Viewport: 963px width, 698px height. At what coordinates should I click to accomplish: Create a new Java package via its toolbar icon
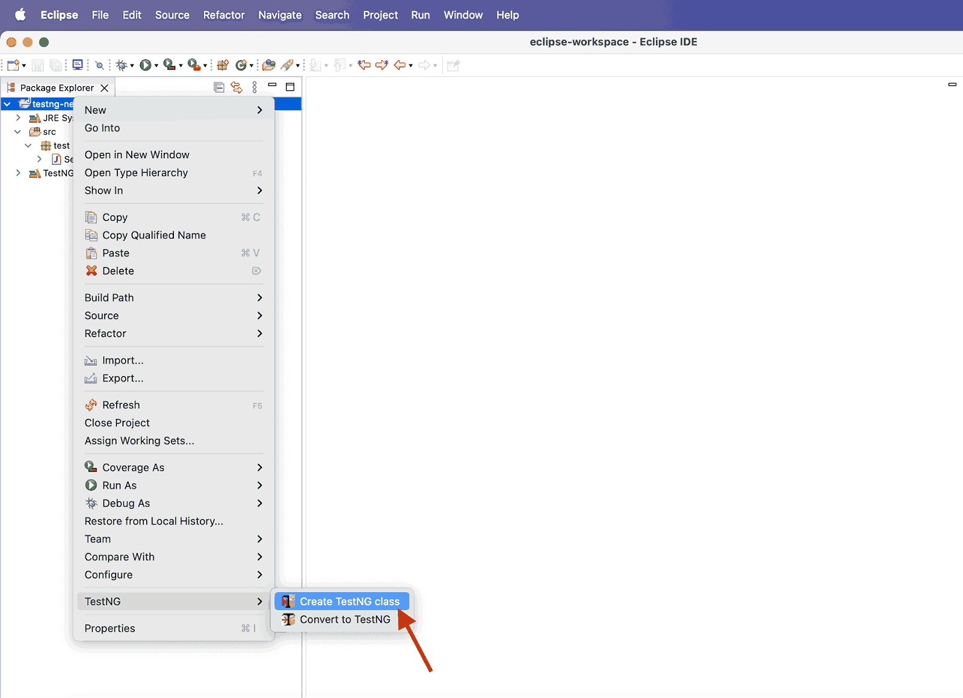click(222, 64)
